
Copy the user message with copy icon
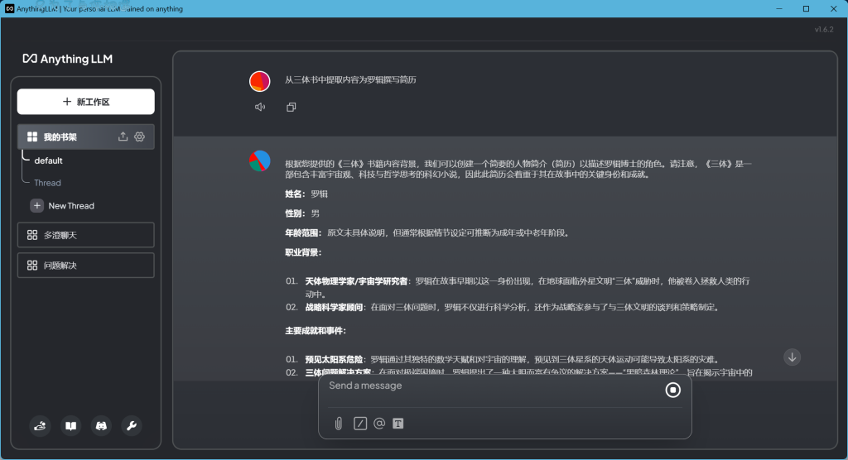291,107
